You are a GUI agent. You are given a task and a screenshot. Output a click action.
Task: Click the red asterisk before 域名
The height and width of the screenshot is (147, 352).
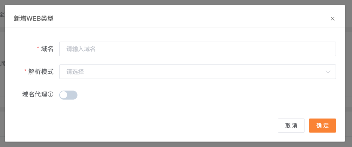click(38, 48)
